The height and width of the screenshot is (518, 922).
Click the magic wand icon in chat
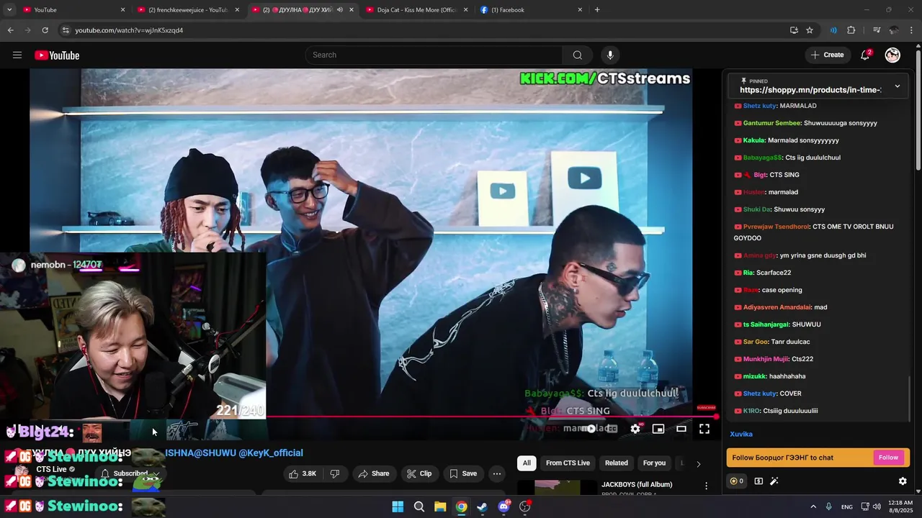[775, 481]
